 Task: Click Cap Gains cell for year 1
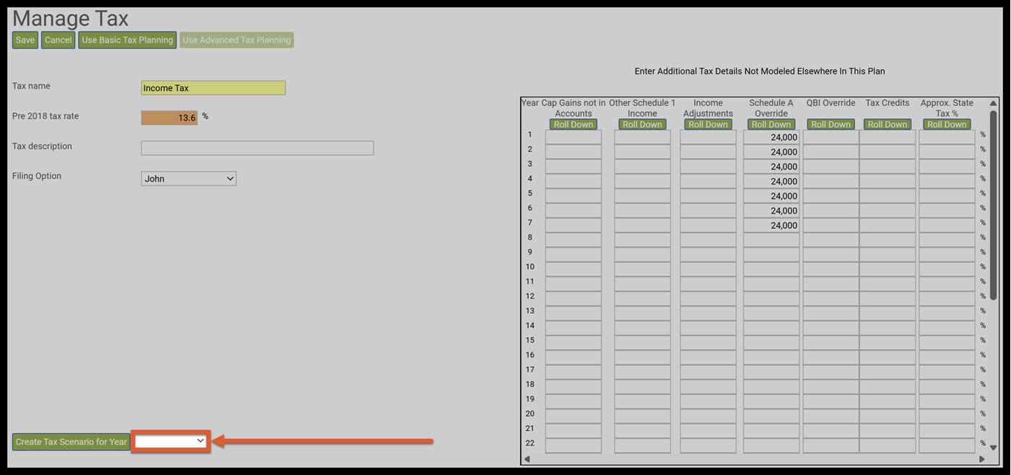(x=573, y=137)
